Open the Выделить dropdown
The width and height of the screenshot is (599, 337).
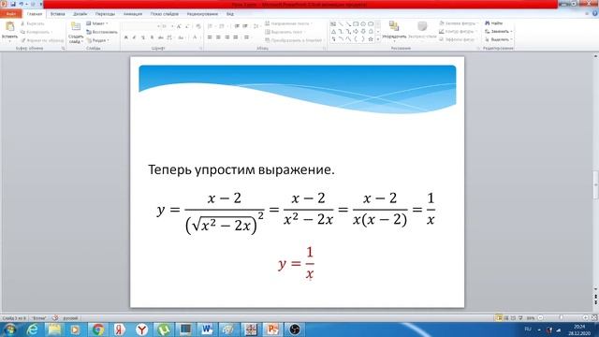tap(499, 39)
